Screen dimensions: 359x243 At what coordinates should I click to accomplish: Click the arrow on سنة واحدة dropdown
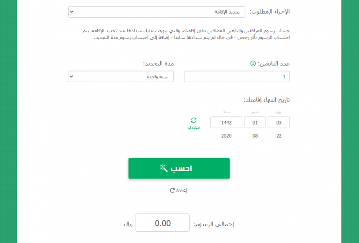[x=72, y=76]
